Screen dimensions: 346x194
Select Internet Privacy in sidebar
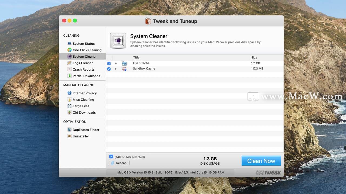point(85,93)
